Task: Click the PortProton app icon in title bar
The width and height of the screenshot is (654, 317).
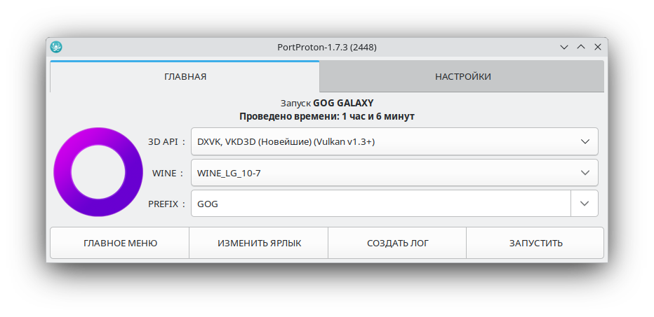Action: pyautogui.click(x=57, y=47)
